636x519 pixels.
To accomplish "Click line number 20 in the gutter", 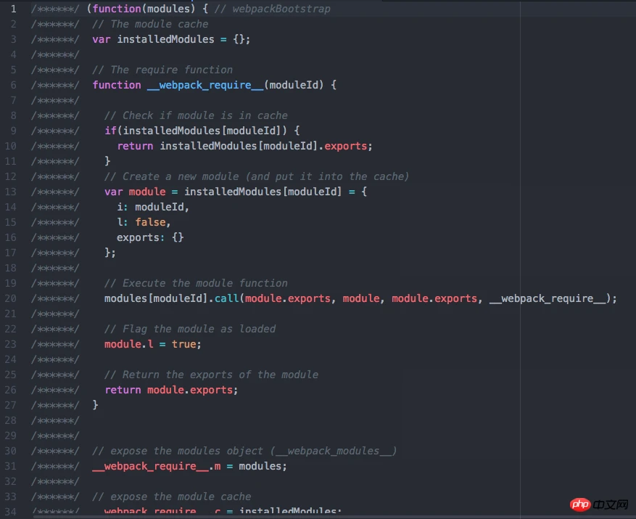I will (11, 298).
